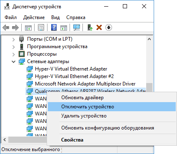Close the Диспетчер устройств window
This screenshot has height=154, width=177.
pos(144,6)
